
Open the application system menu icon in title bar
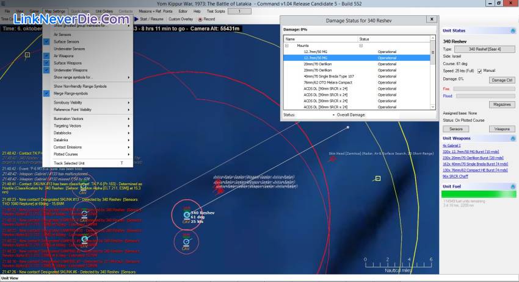pos(3,4)
